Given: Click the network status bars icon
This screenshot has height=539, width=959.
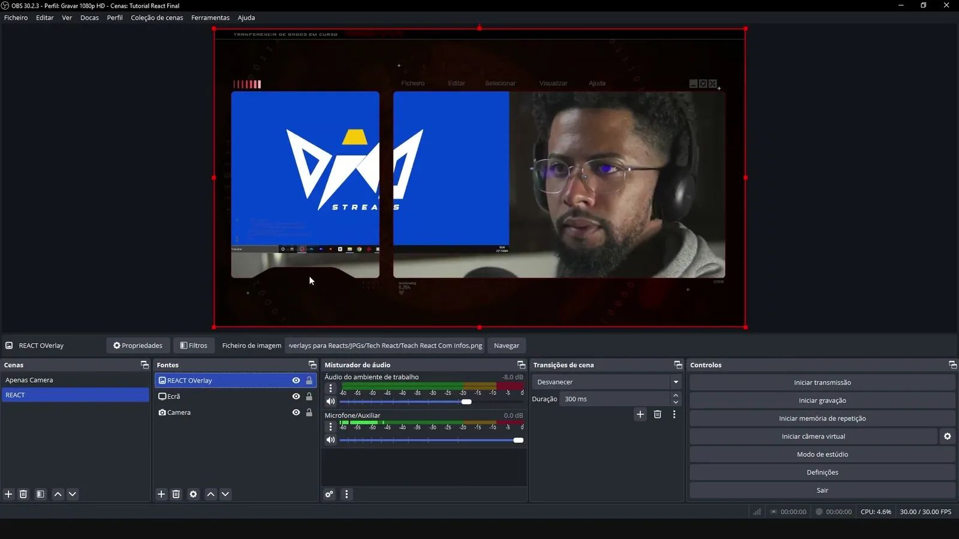Looking at the screenshot, I should pyautogui.click(x=757, y=511).
